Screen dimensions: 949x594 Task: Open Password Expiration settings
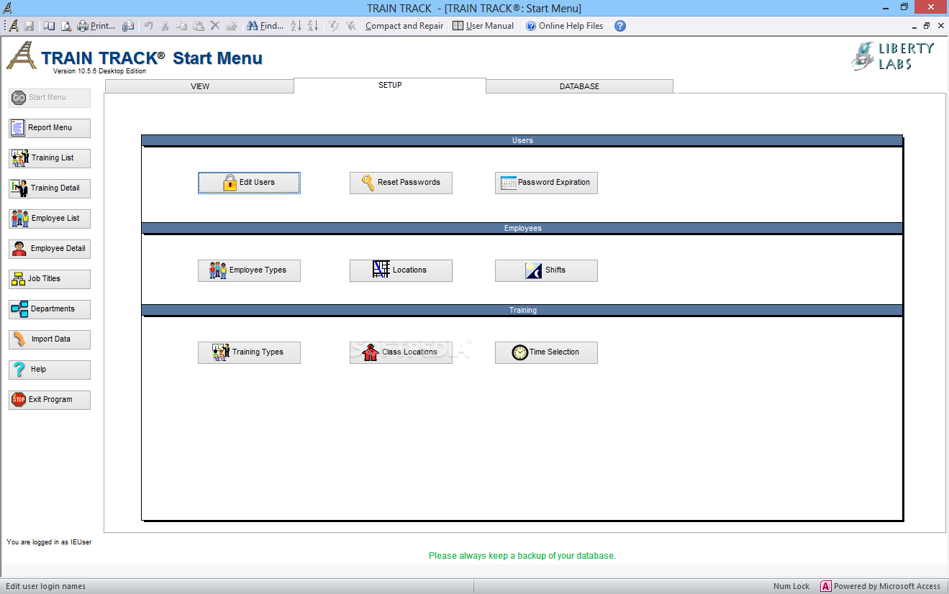coord(546,183)
